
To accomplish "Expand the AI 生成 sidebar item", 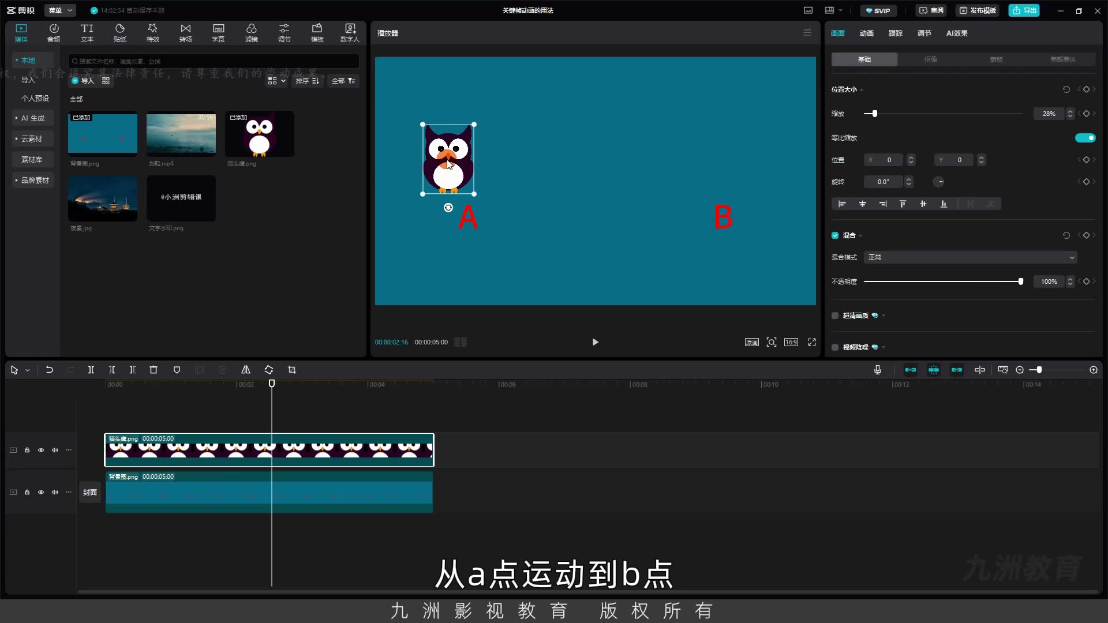I will click(32, 118).
